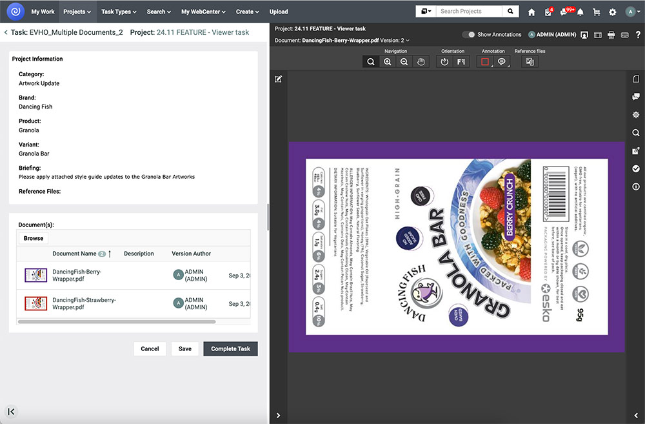
Task: Toggle Show Annotations switch
Action: tap(469, 35)
